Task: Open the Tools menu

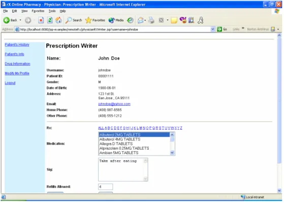Action: pyautogui.click(x=52, y=11)
